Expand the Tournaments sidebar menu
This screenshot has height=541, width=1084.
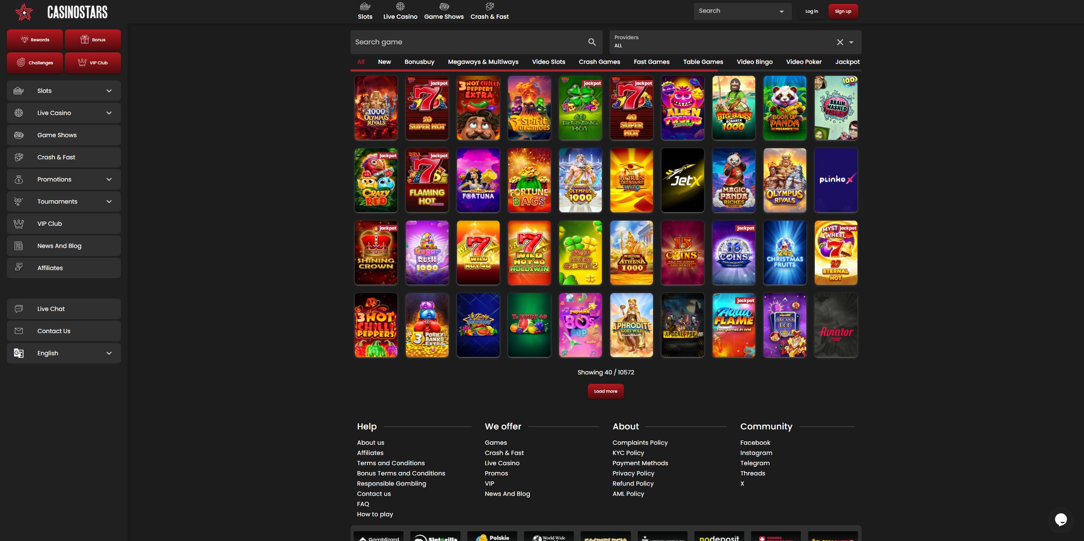point(109,201)
